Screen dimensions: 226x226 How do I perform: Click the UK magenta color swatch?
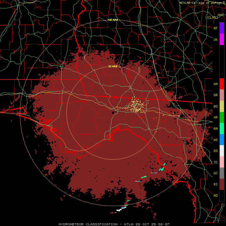coord(222,39)
